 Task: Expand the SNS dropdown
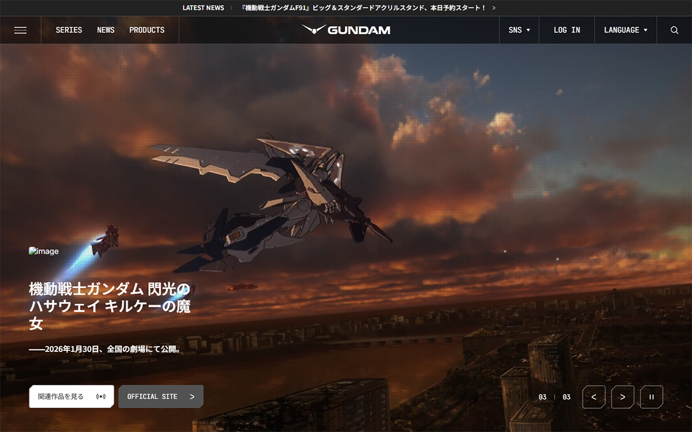click(519, 30)
